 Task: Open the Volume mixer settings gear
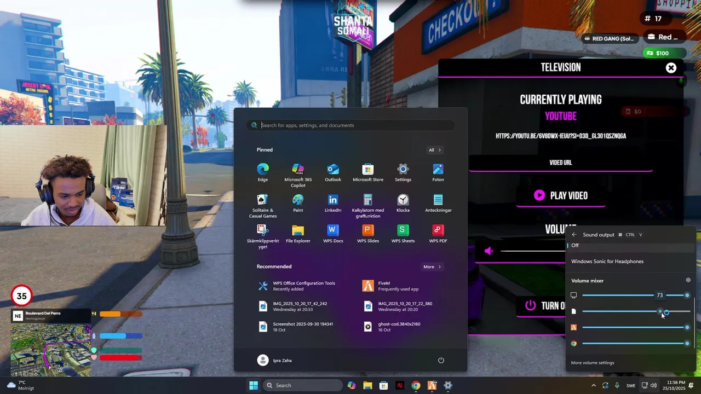click(x=688, y=280)
